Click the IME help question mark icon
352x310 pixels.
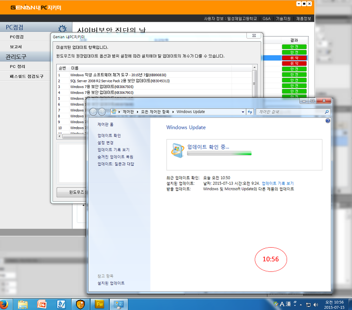[295, 303]
